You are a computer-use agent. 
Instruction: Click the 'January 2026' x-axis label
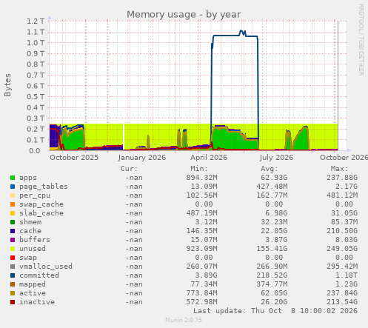[x=142, y=158]
